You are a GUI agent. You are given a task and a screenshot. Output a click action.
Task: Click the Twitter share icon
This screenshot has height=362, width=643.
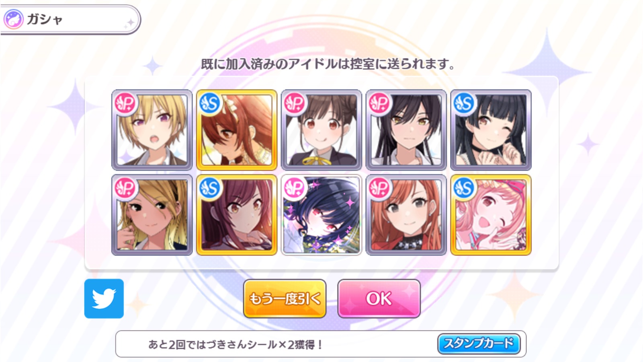[x=104, y=298]
